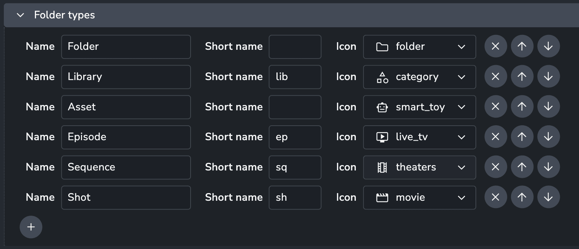Edit the Sequence name field
The width and height of the screenshot is (579, 249).
click(x=126, y=167)
